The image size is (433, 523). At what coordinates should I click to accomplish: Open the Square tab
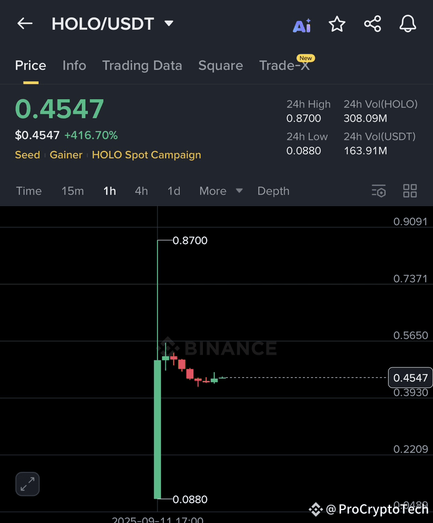click(x=220, y=65)
